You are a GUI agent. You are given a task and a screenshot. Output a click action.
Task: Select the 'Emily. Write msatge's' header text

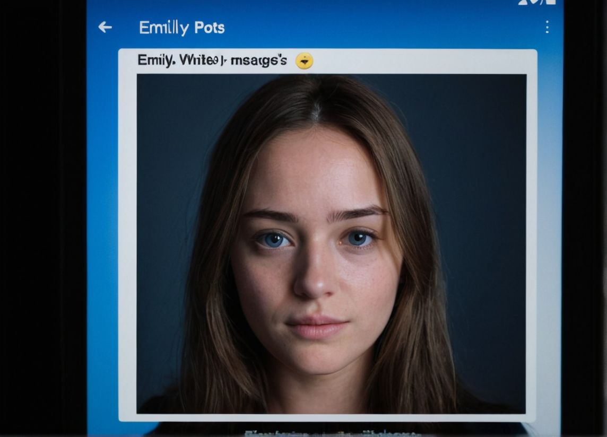click(x=212, y=60)
